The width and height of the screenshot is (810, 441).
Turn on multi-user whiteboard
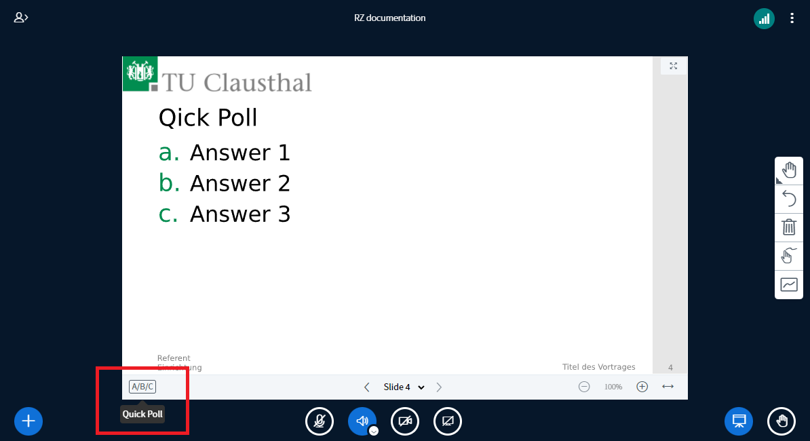pyautogui.click(x=789, y=256)
